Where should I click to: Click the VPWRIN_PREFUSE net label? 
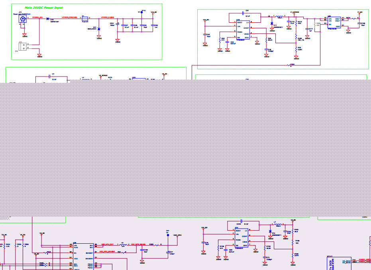[69, 18]
